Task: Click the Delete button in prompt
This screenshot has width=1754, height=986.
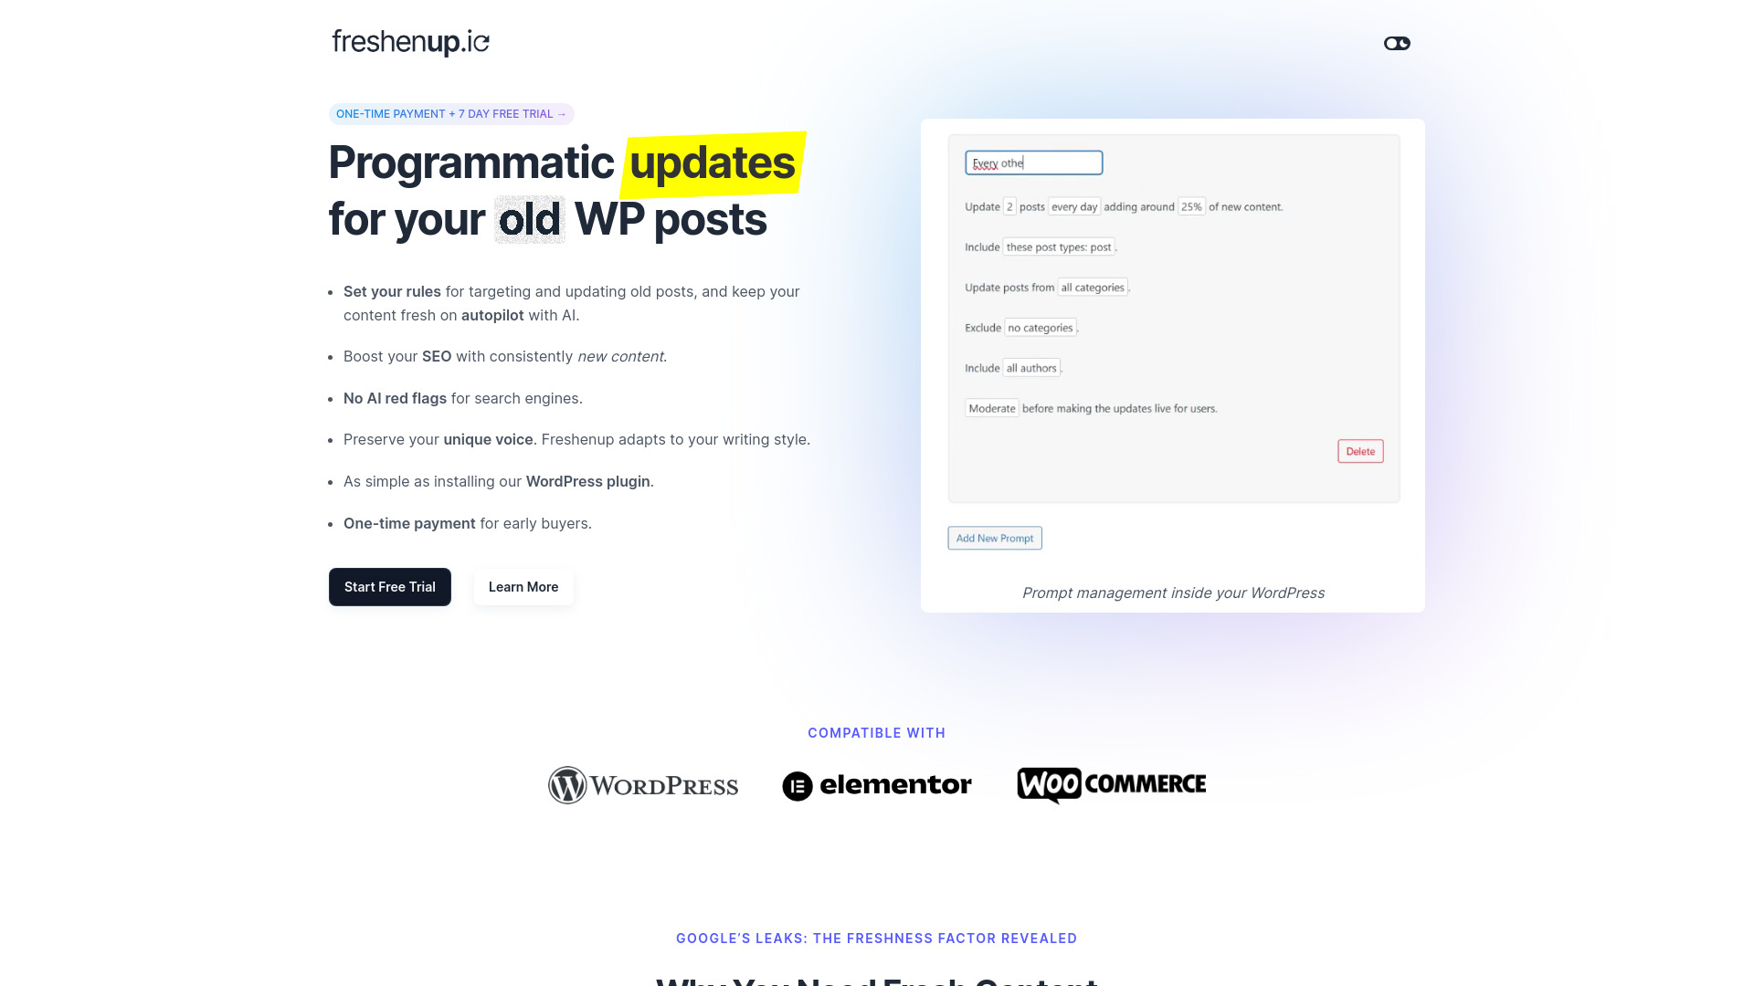Action: point(1360,450)
